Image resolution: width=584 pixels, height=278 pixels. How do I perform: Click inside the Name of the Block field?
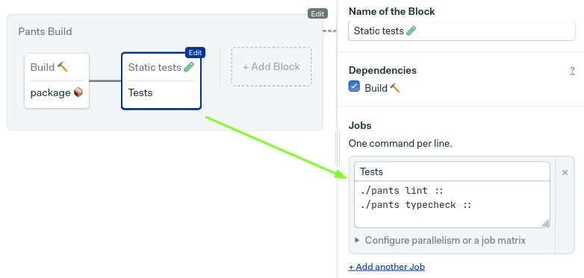coord(462,31)
